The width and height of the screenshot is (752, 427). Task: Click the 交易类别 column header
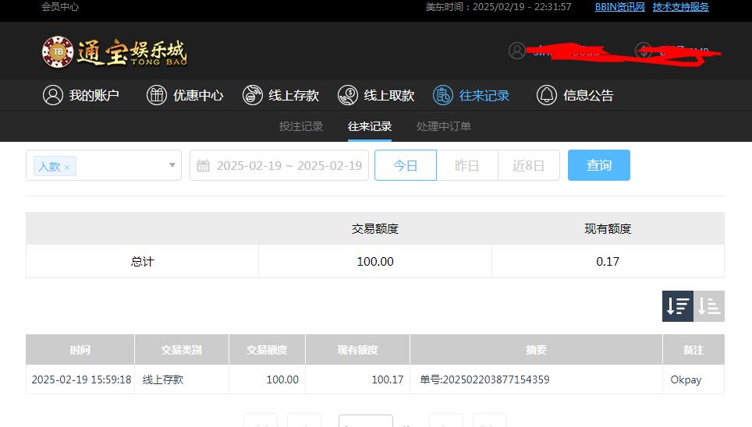181,350
